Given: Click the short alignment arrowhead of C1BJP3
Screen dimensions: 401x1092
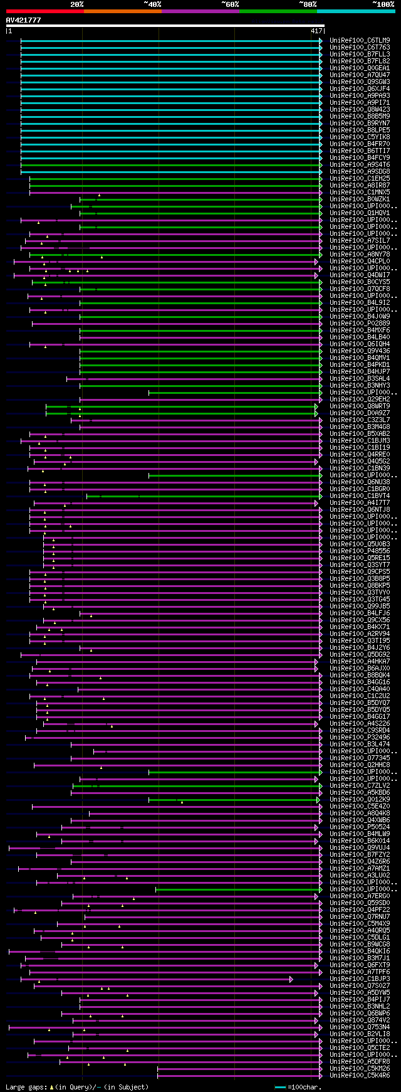Looking at the screenshot, I should point(291,979).
